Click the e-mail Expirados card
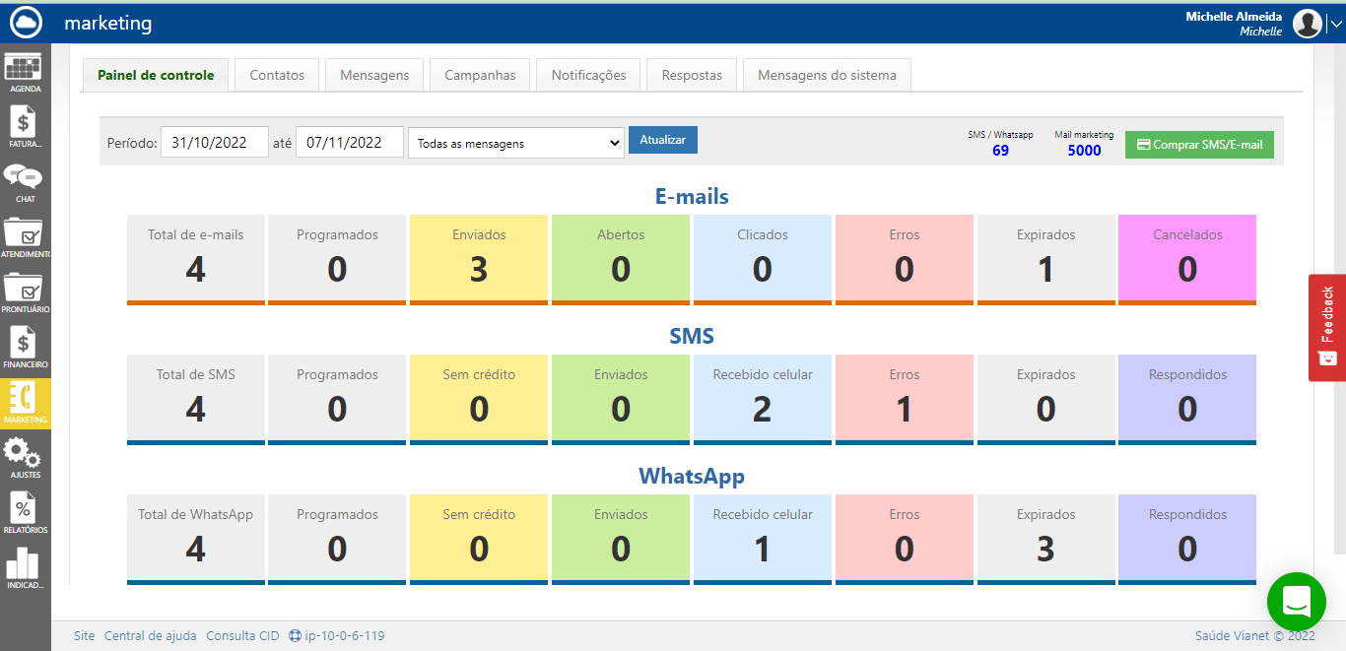This screenshot has width=1346, height=651. point(1045,260)
